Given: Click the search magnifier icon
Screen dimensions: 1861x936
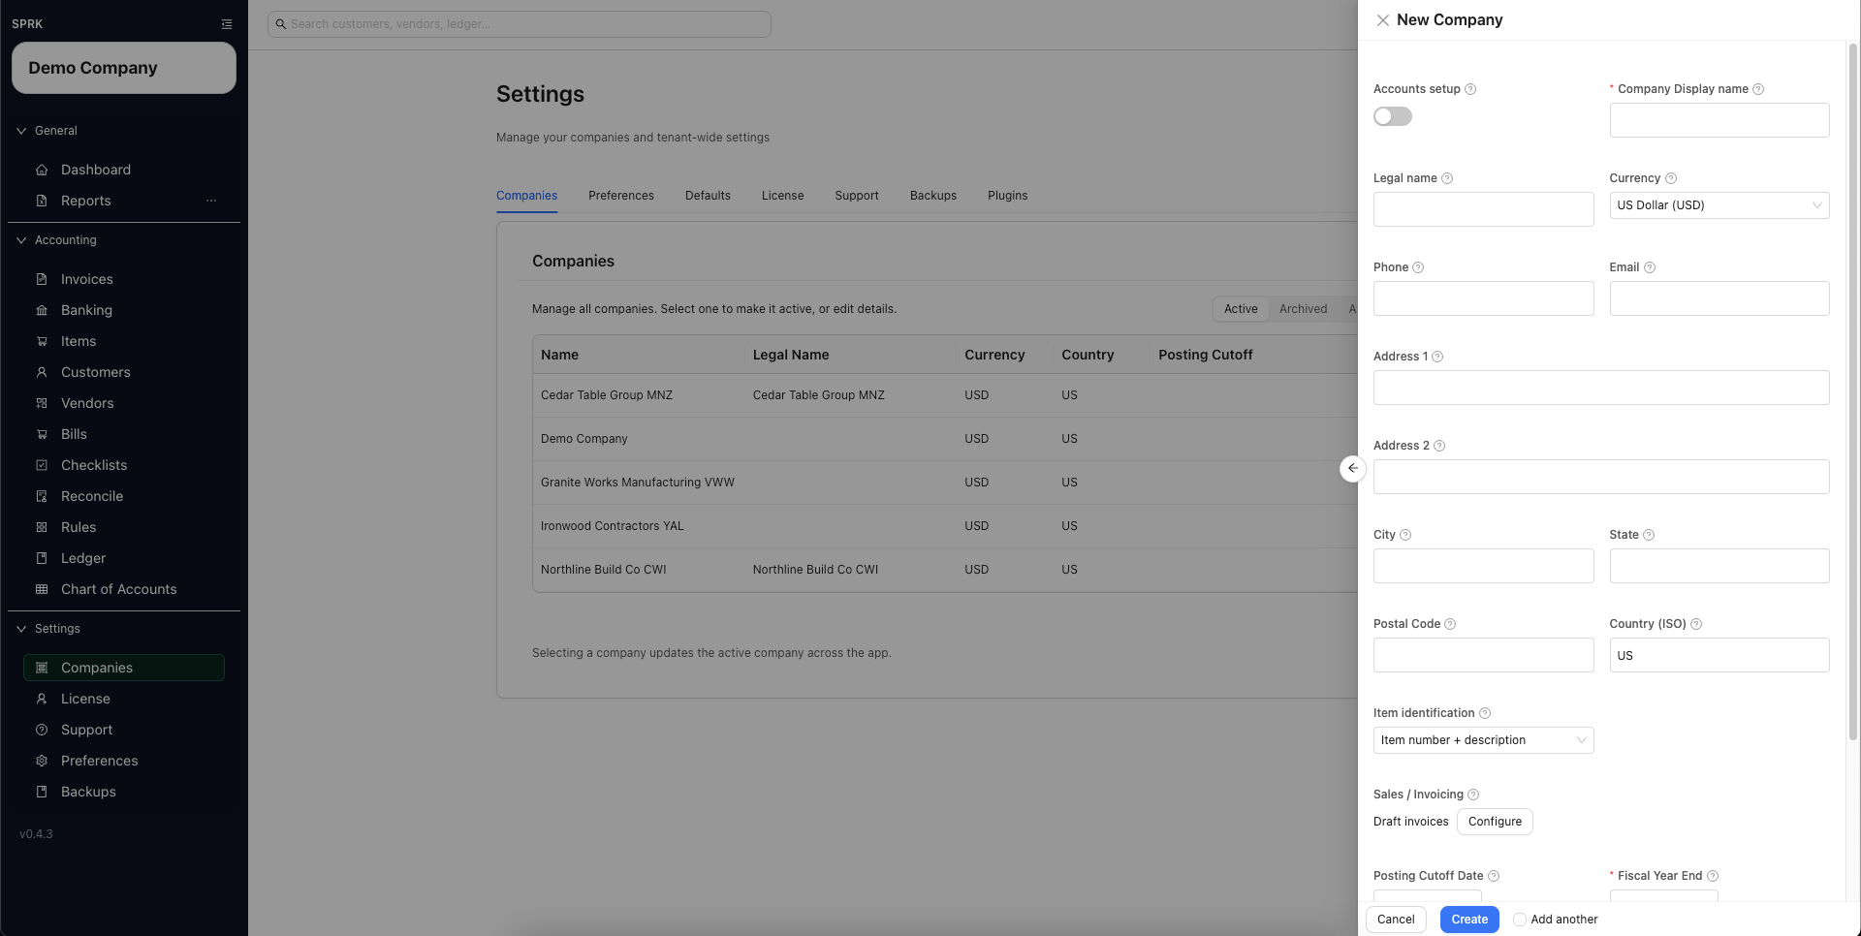Looking at the screenshot, I should pyautogui.click(x=280, y=24).
